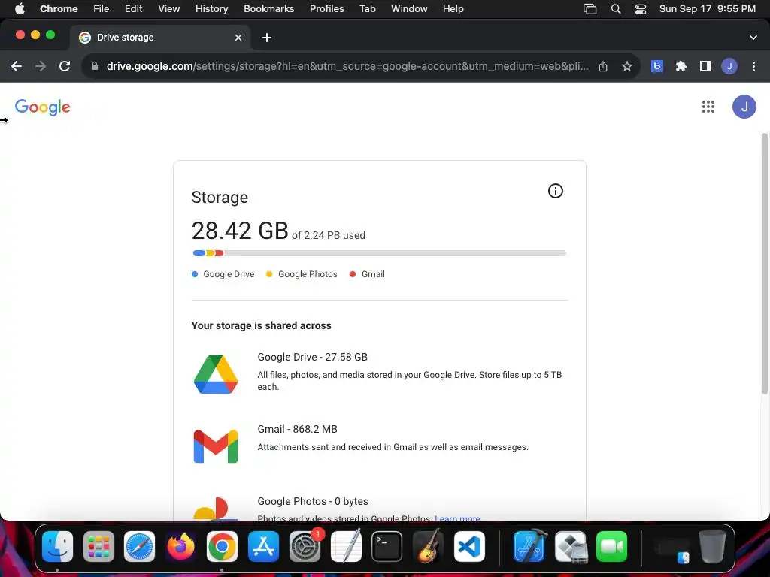Open the Google apps grid
Viewport: 770px width, 577px height.
coord(708,107)
